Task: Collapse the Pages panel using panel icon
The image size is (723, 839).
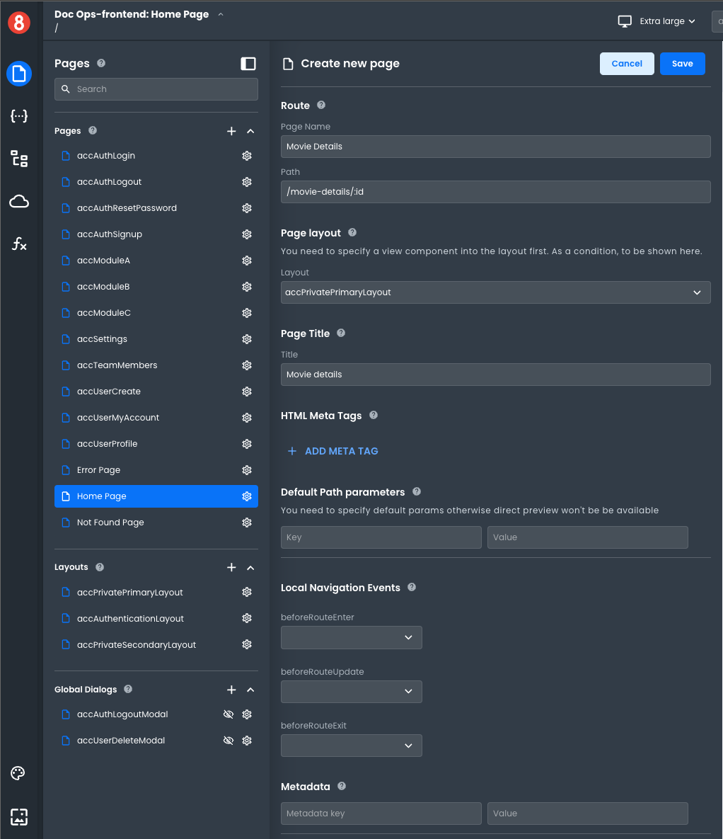Action: (x=248, y=64)
